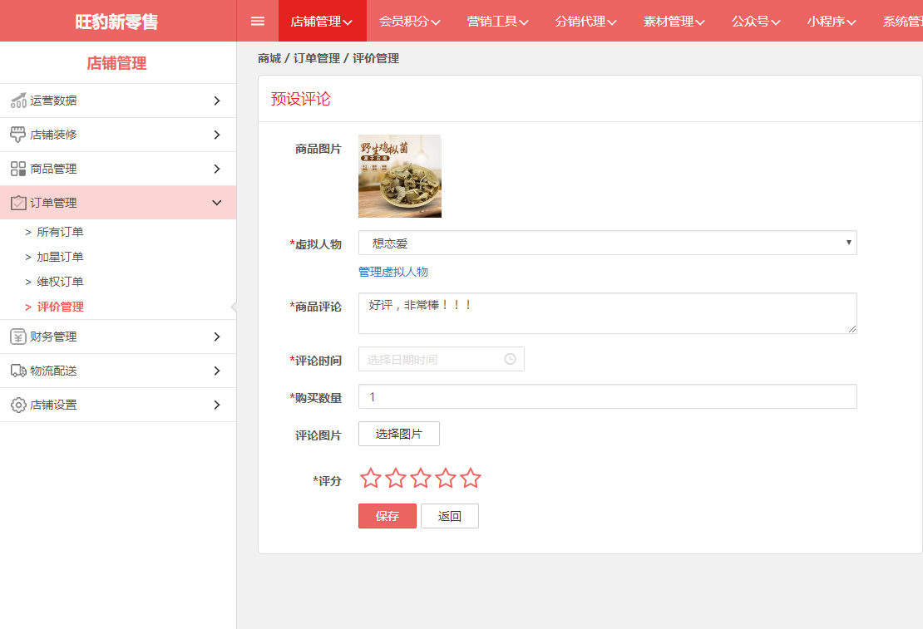Screen dimensions: 923x629
Task: Click the 选择图片 upload button
Action: click(x=399, y=434)
